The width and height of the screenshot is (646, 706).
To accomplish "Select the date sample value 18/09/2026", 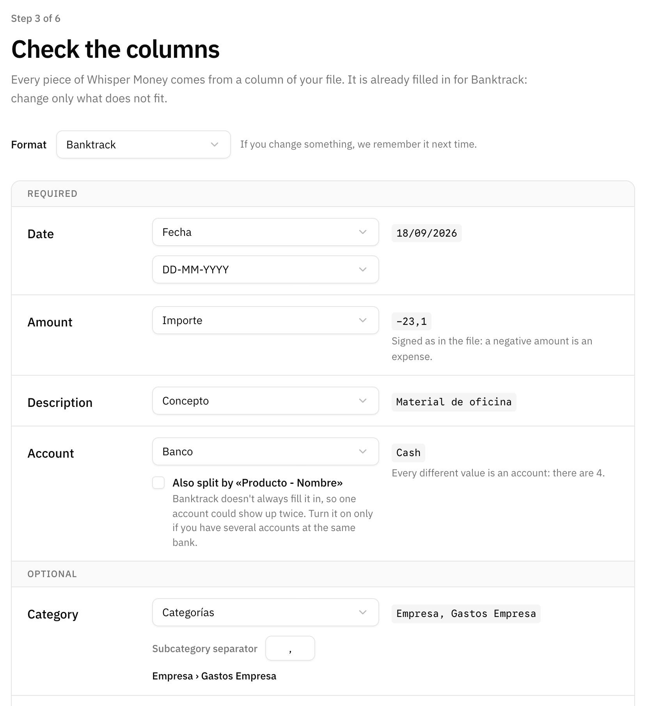I will (x=426, y=233).
